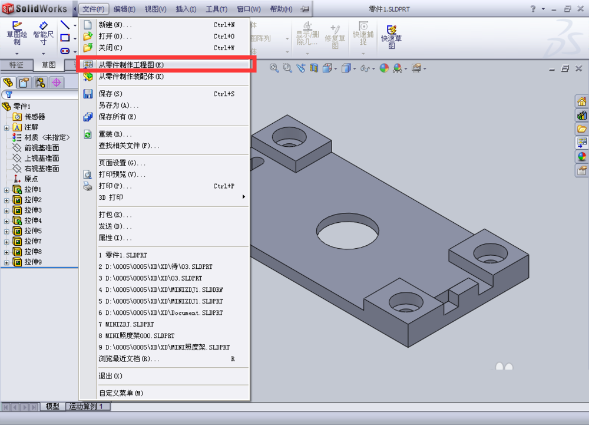
Task: Open the Appearances pane in task pane
Action: [x=581, y=157]
